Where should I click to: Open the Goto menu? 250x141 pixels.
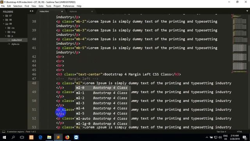(41, 6)
